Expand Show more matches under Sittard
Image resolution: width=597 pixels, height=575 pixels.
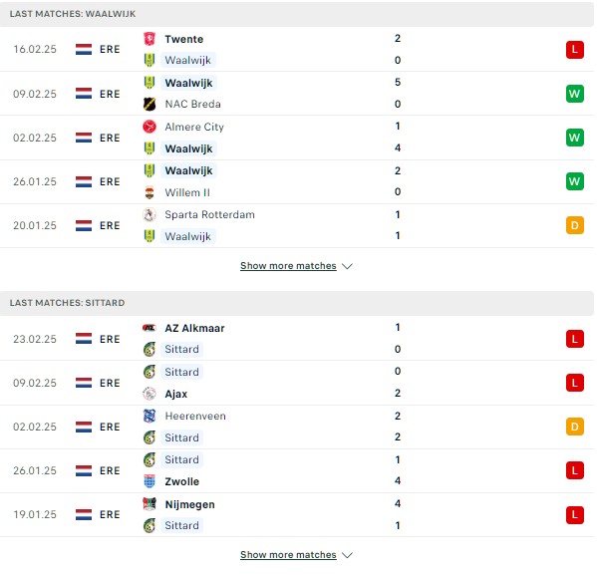(x=288, y=555)
